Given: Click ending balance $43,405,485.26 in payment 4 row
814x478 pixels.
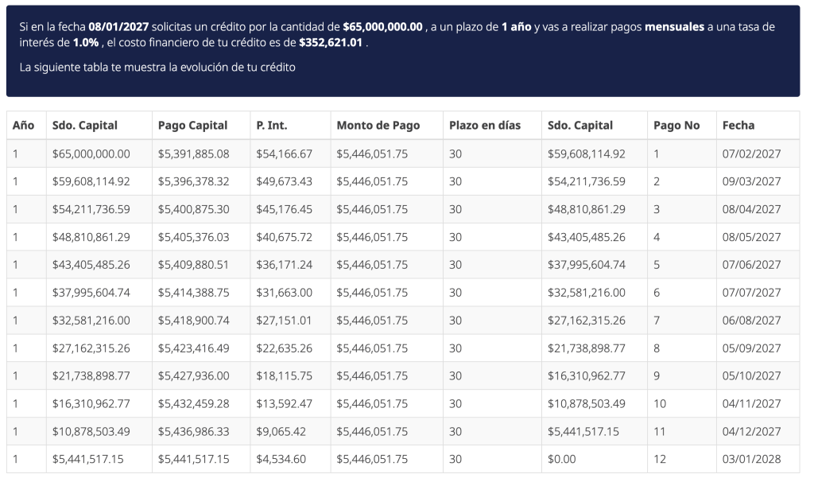Looking at the screenshot, I should click(586, 237).
